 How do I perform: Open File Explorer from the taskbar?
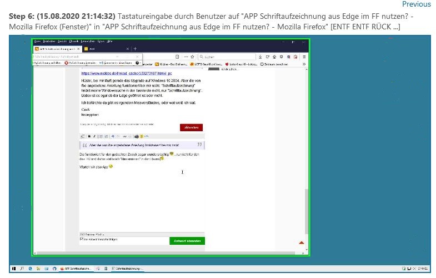[x=38, y=269]
